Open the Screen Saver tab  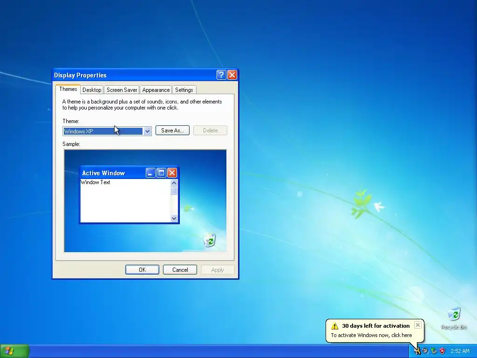click(x=122, y=90)
